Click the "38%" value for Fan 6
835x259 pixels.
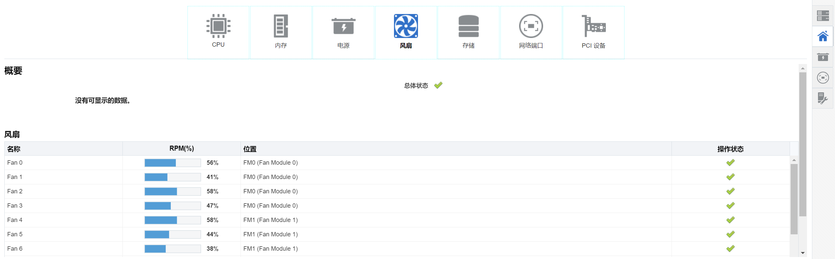(x=213, y=249)
